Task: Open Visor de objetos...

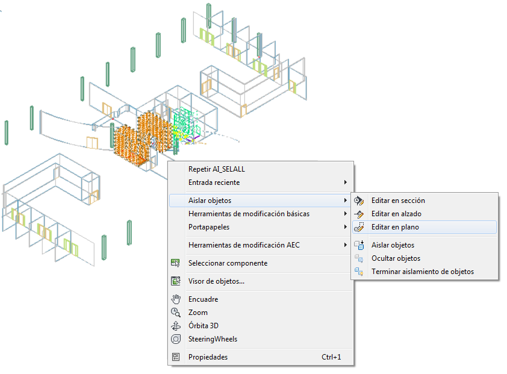Action: (x=261, y=281)
